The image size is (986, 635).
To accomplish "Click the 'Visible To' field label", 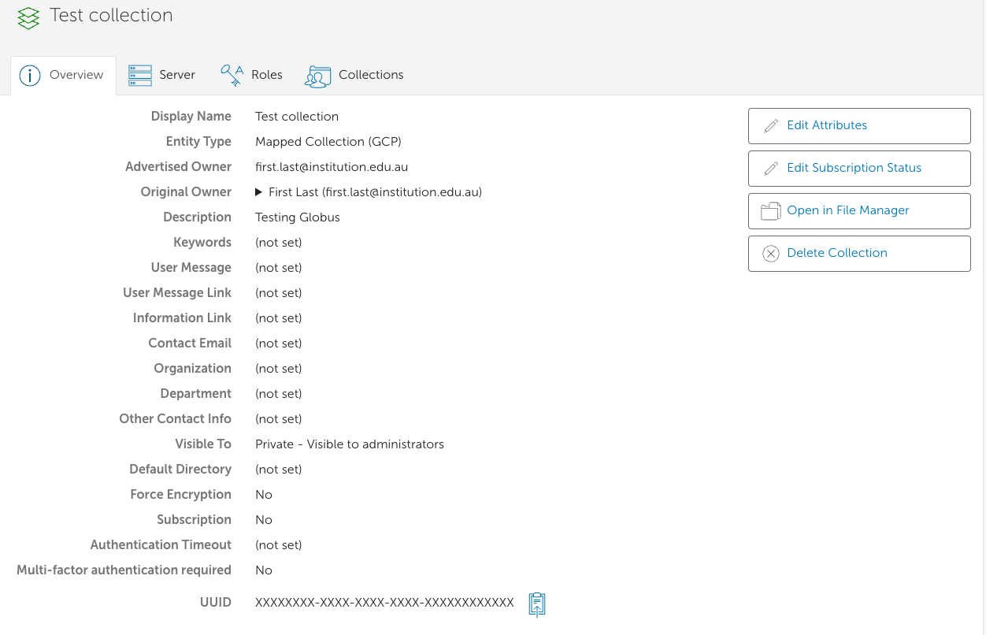I will point(203,444).
